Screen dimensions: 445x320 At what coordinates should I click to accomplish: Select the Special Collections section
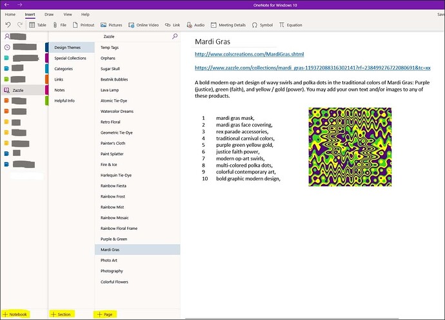tap(72, 58)
